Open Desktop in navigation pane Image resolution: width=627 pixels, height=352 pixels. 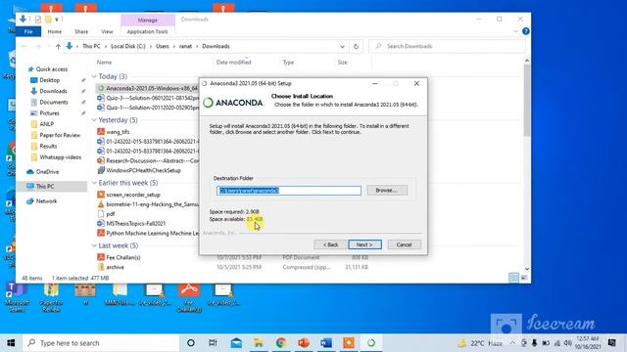click(x=50, y=80)
